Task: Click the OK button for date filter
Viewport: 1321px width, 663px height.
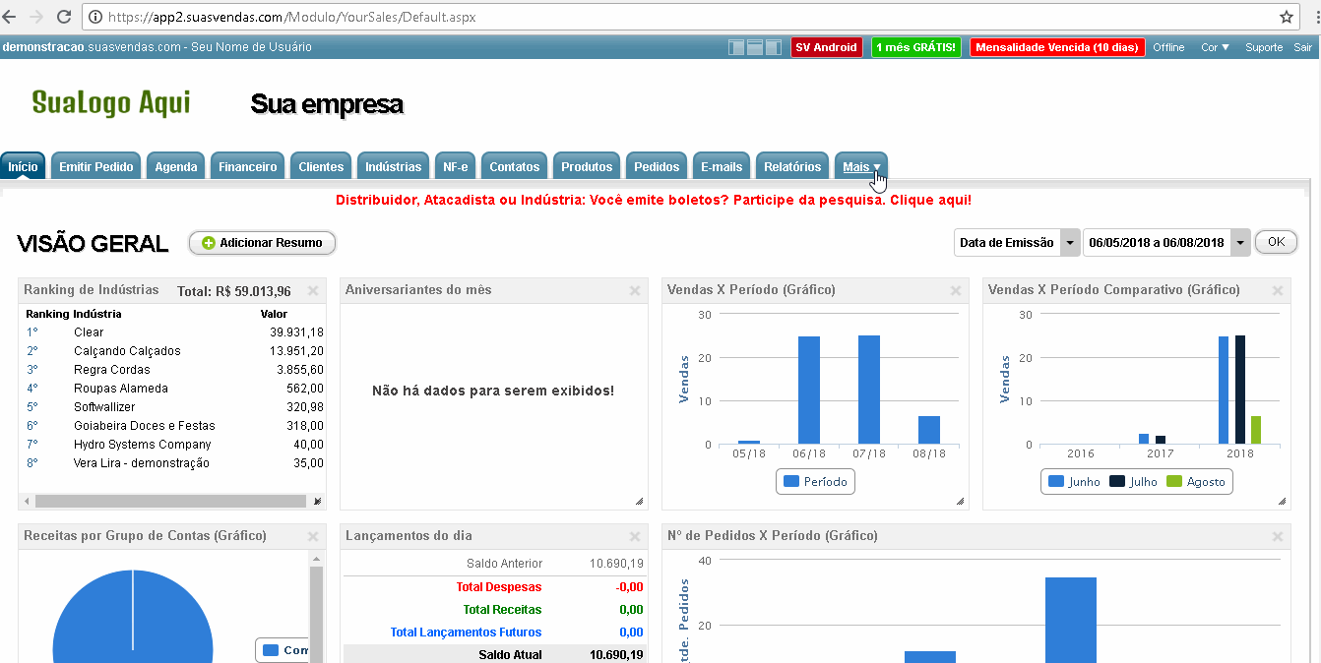Action: pos(1276,242)
